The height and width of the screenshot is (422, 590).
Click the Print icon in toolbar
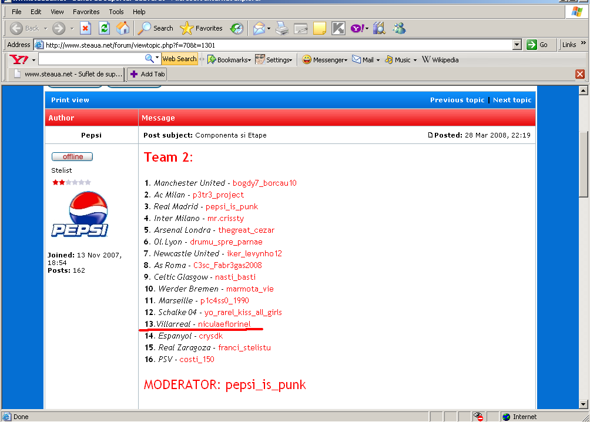point(282,28)
